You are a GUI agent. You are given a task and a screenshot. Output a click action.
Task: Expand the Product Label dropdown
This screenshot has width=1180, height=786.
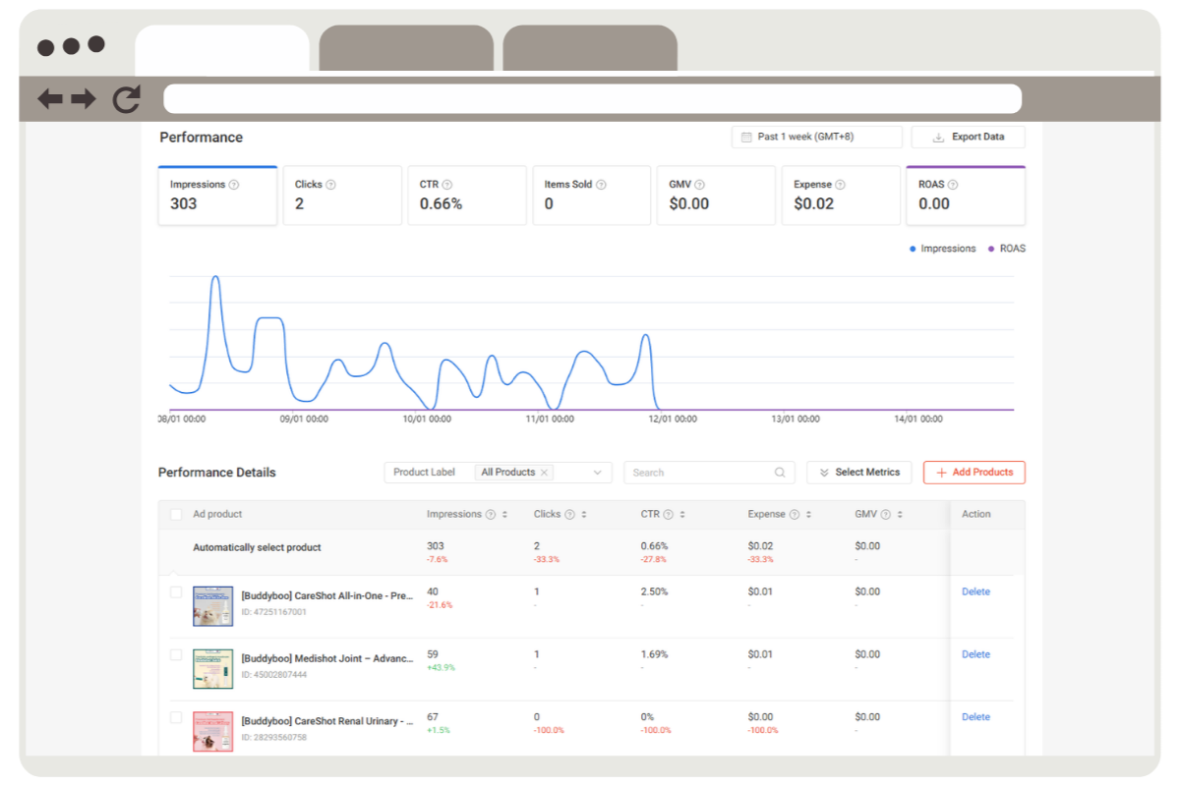coord(597,473)
